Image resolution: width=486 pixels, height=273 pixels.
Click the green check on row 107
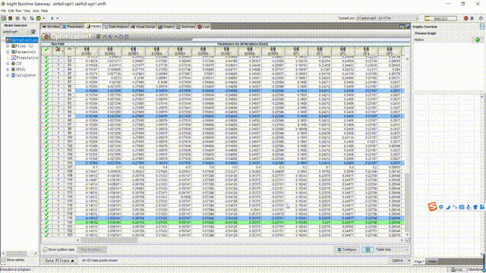pos(47,167)
